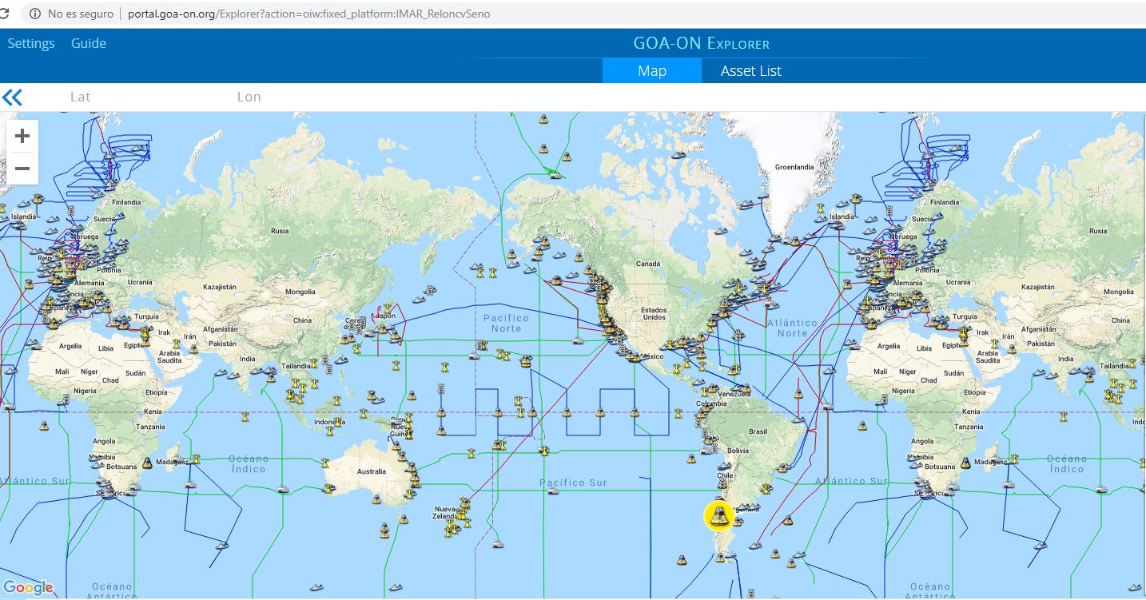Switch to the Map tab
Image resolution: width=1146 pixels, height=600 pixels.
click(x=652, y=71)
